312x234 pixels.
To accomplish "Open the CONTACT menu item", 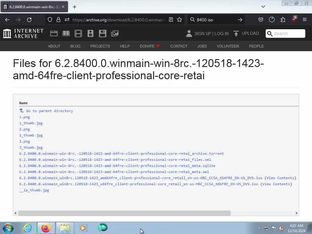I will point(179,46).
